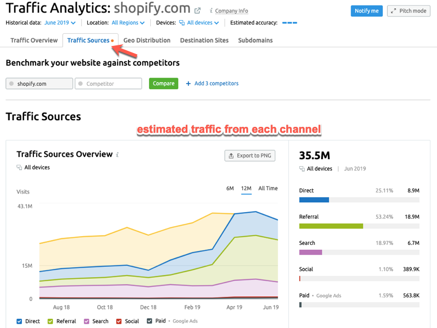Click info icon beside Traffic Sources Overview
The width and height of the screenshot is (437, 328).
[x=117, y=155]
